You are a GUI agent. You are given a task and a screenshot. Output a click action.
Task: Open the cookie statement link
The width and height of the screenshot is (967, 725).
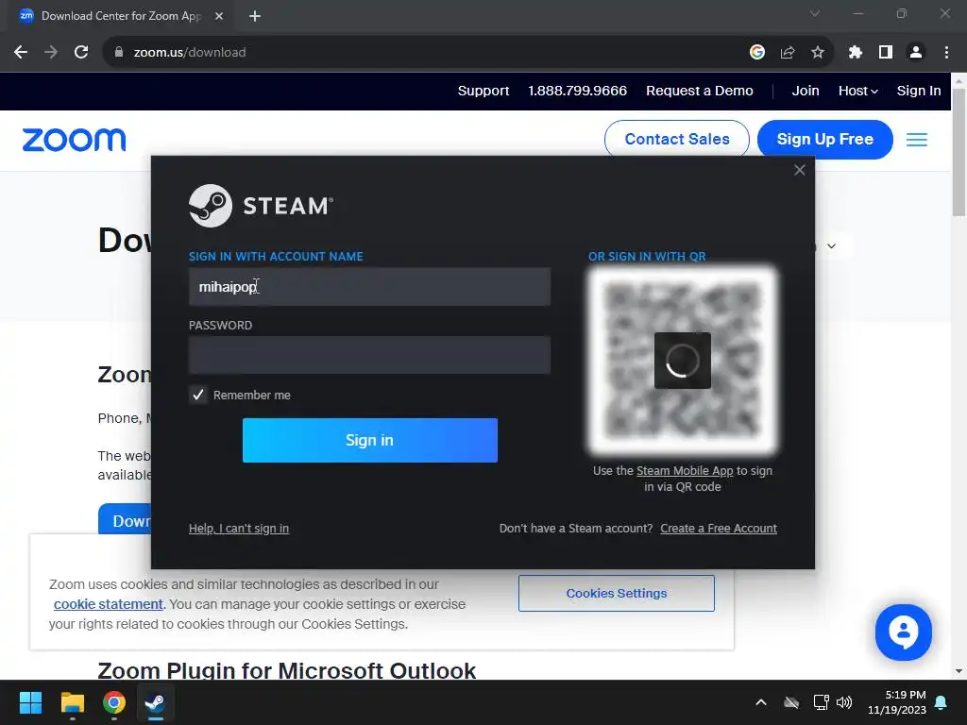pos(108,604)
